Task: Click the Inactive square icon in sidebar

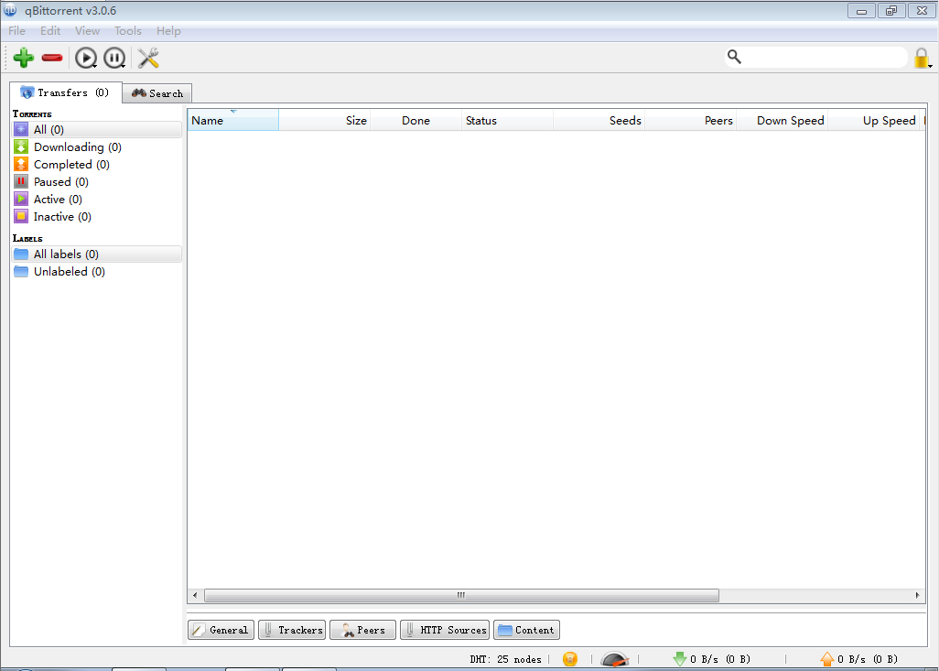Action: click(x=21, y=216)
